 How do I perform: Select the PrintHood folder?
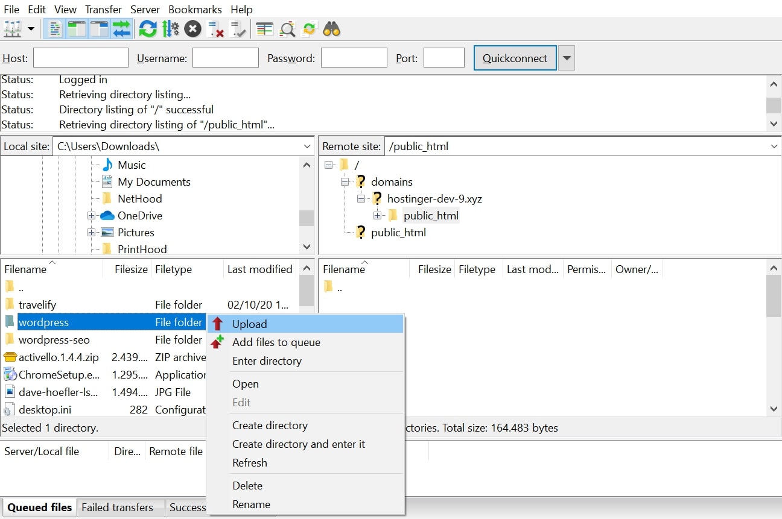click(x=142, y=249)
